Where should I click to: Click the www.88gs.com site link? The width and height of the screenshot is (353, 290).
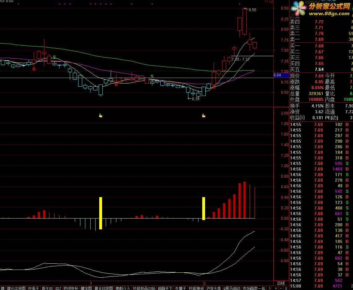click(329, 14)
